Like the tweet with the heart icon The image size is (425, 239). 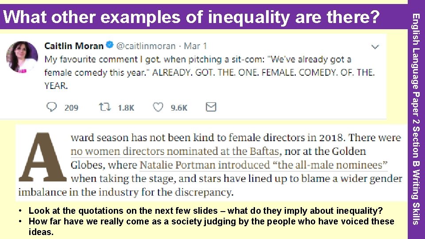click(158, 107)
